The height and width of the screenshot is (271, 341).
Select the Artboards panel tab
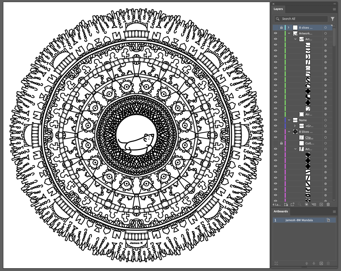pos(281,211)
